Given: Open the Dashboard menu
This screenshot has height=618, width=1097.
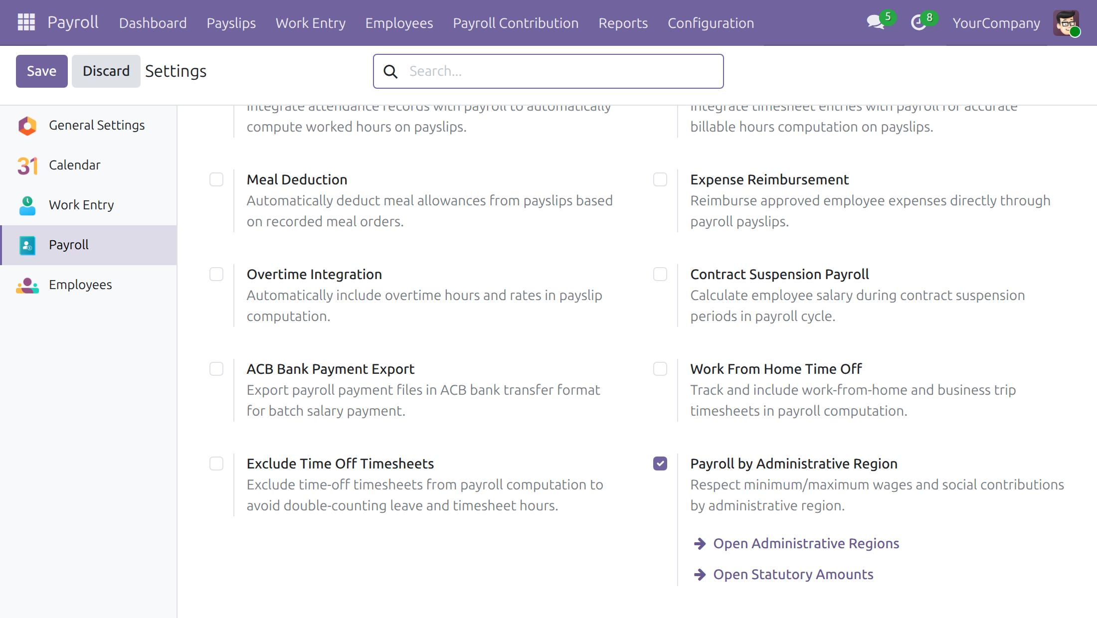Looking at the screenshot, I should [x=153, y=23].
